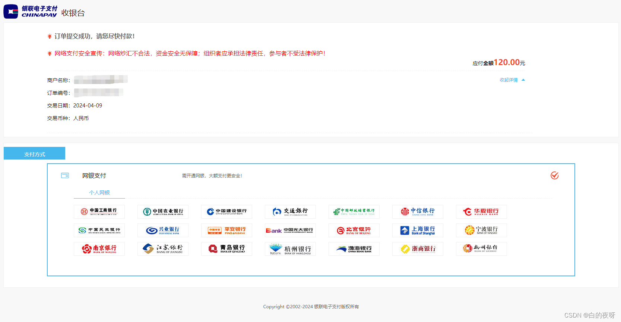Choose 青岛银行 bank logo
Viewport: 621px width, 322px height.
tap(226, 249)
